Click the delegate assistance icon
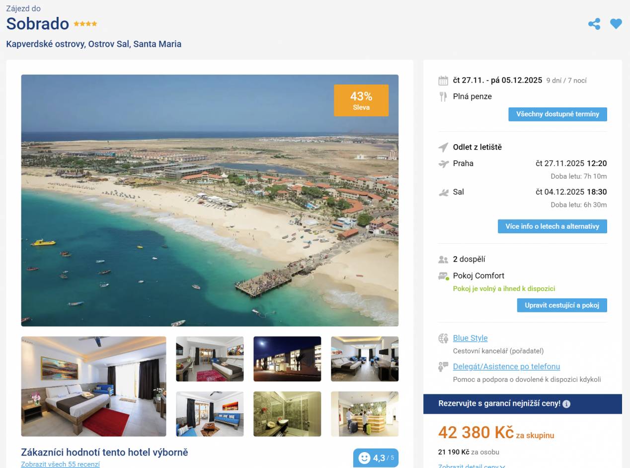Image resolution: width=630 pixels, height=468 pixels. 443,367
